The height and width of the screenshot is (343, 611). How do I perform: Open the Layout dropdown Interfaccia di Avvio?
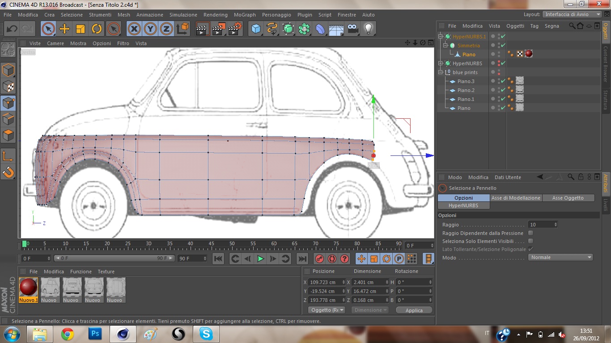[x=572, y=14]
